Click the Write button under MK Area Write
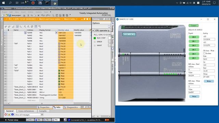The width and height of the screenshot is (219, 123). [194, 96]
